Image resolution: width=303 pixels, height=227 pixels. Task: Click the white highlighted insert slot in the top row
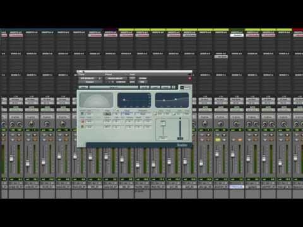237,35
